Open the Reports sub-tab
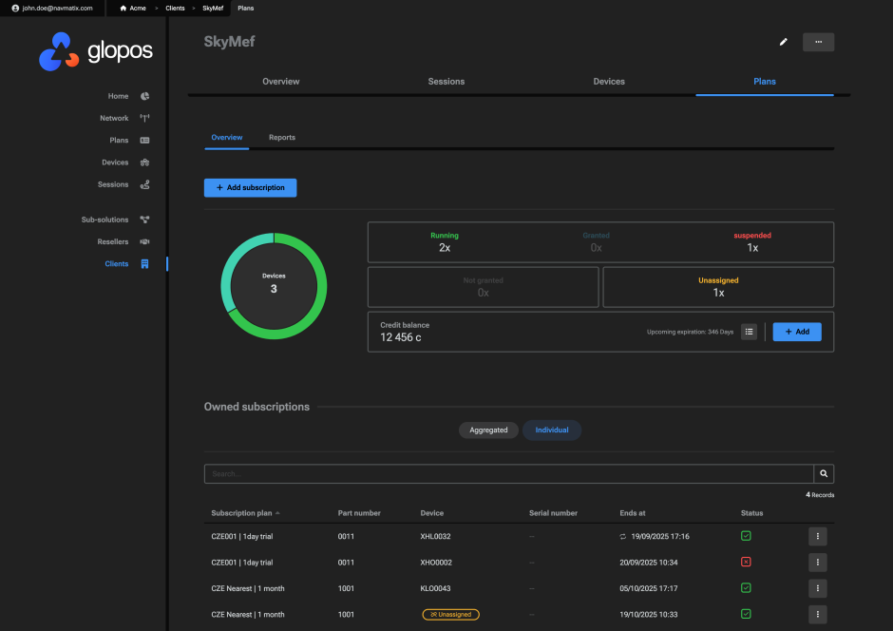893x631 pixels. [281, 138]
